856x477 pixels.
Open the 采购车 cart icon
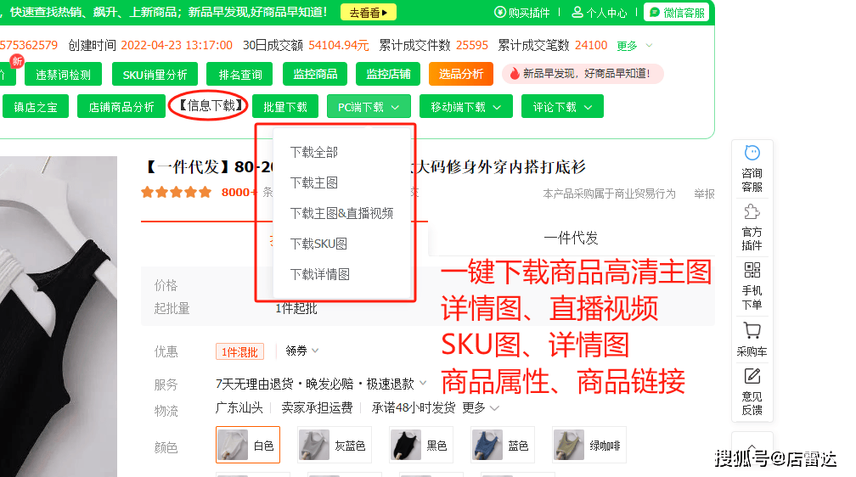point(752,330)
